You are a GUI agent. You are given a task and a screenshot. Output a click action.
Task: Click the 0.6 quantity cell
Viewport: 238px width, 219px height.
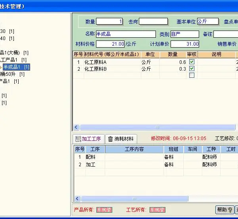click(173, 62)
